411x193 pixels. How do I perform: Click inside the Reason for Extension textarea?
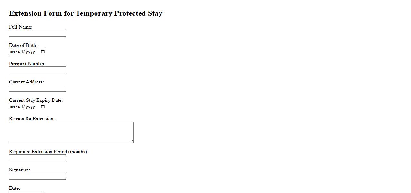(71, 132)
